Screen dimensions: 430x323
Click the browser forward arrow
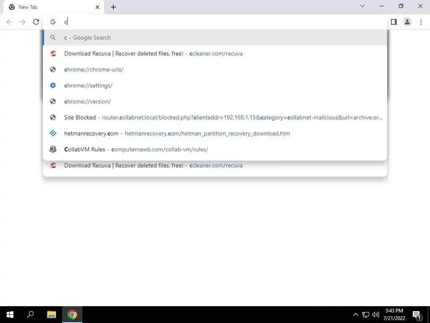[x=23, y=22]
